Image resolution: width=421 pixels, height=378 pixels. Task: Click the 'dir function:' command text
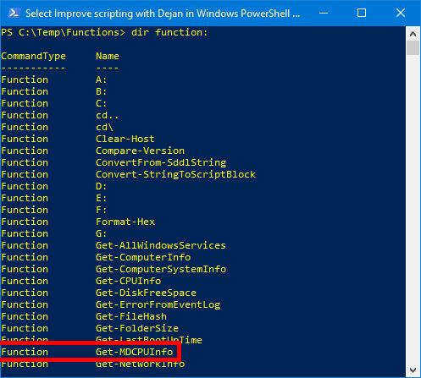click(x=169, y=32)
